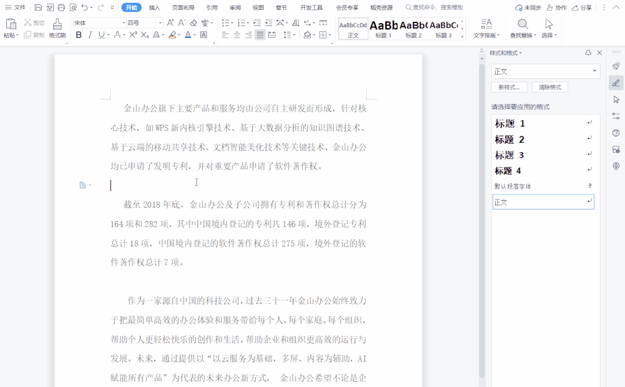This screenshot has height=387, width=625.
Task: Click the outlined A text effects icon
Action: 156,35
